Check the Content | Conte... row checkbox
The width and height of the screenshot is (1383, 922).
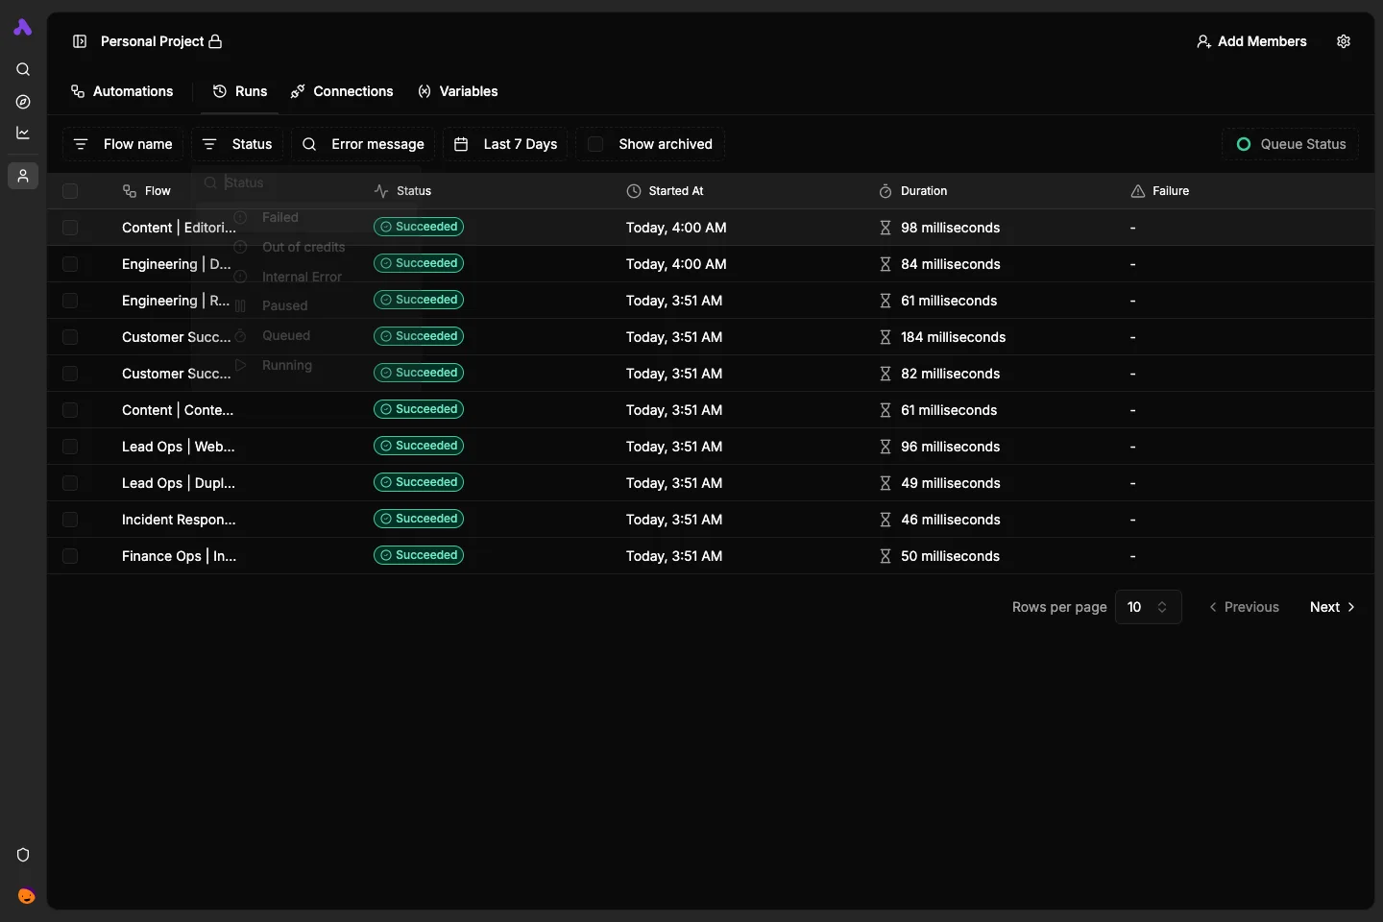click(70, 410)
